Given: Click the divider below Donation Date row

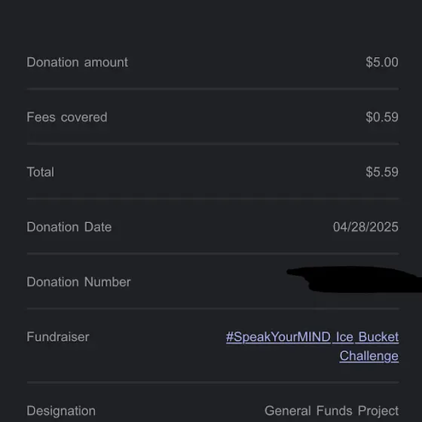Looking at the screenshot, I should [213, 253].
